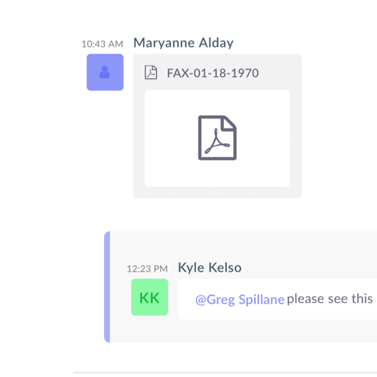
Task: Open the large PDF preview icon
Action: coord(217,138)
